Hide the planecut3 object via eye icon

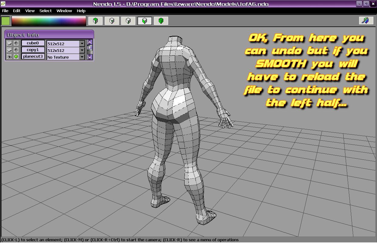click(x=9, y=57)
